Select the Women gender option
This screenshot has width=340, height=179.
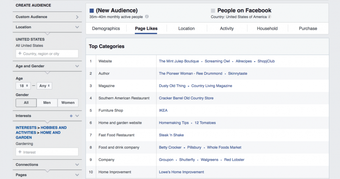68,103
